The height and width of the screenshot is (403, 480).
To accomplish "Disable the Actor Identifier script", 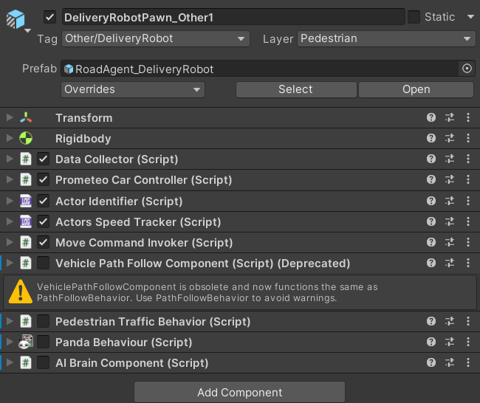I will 43,201.
